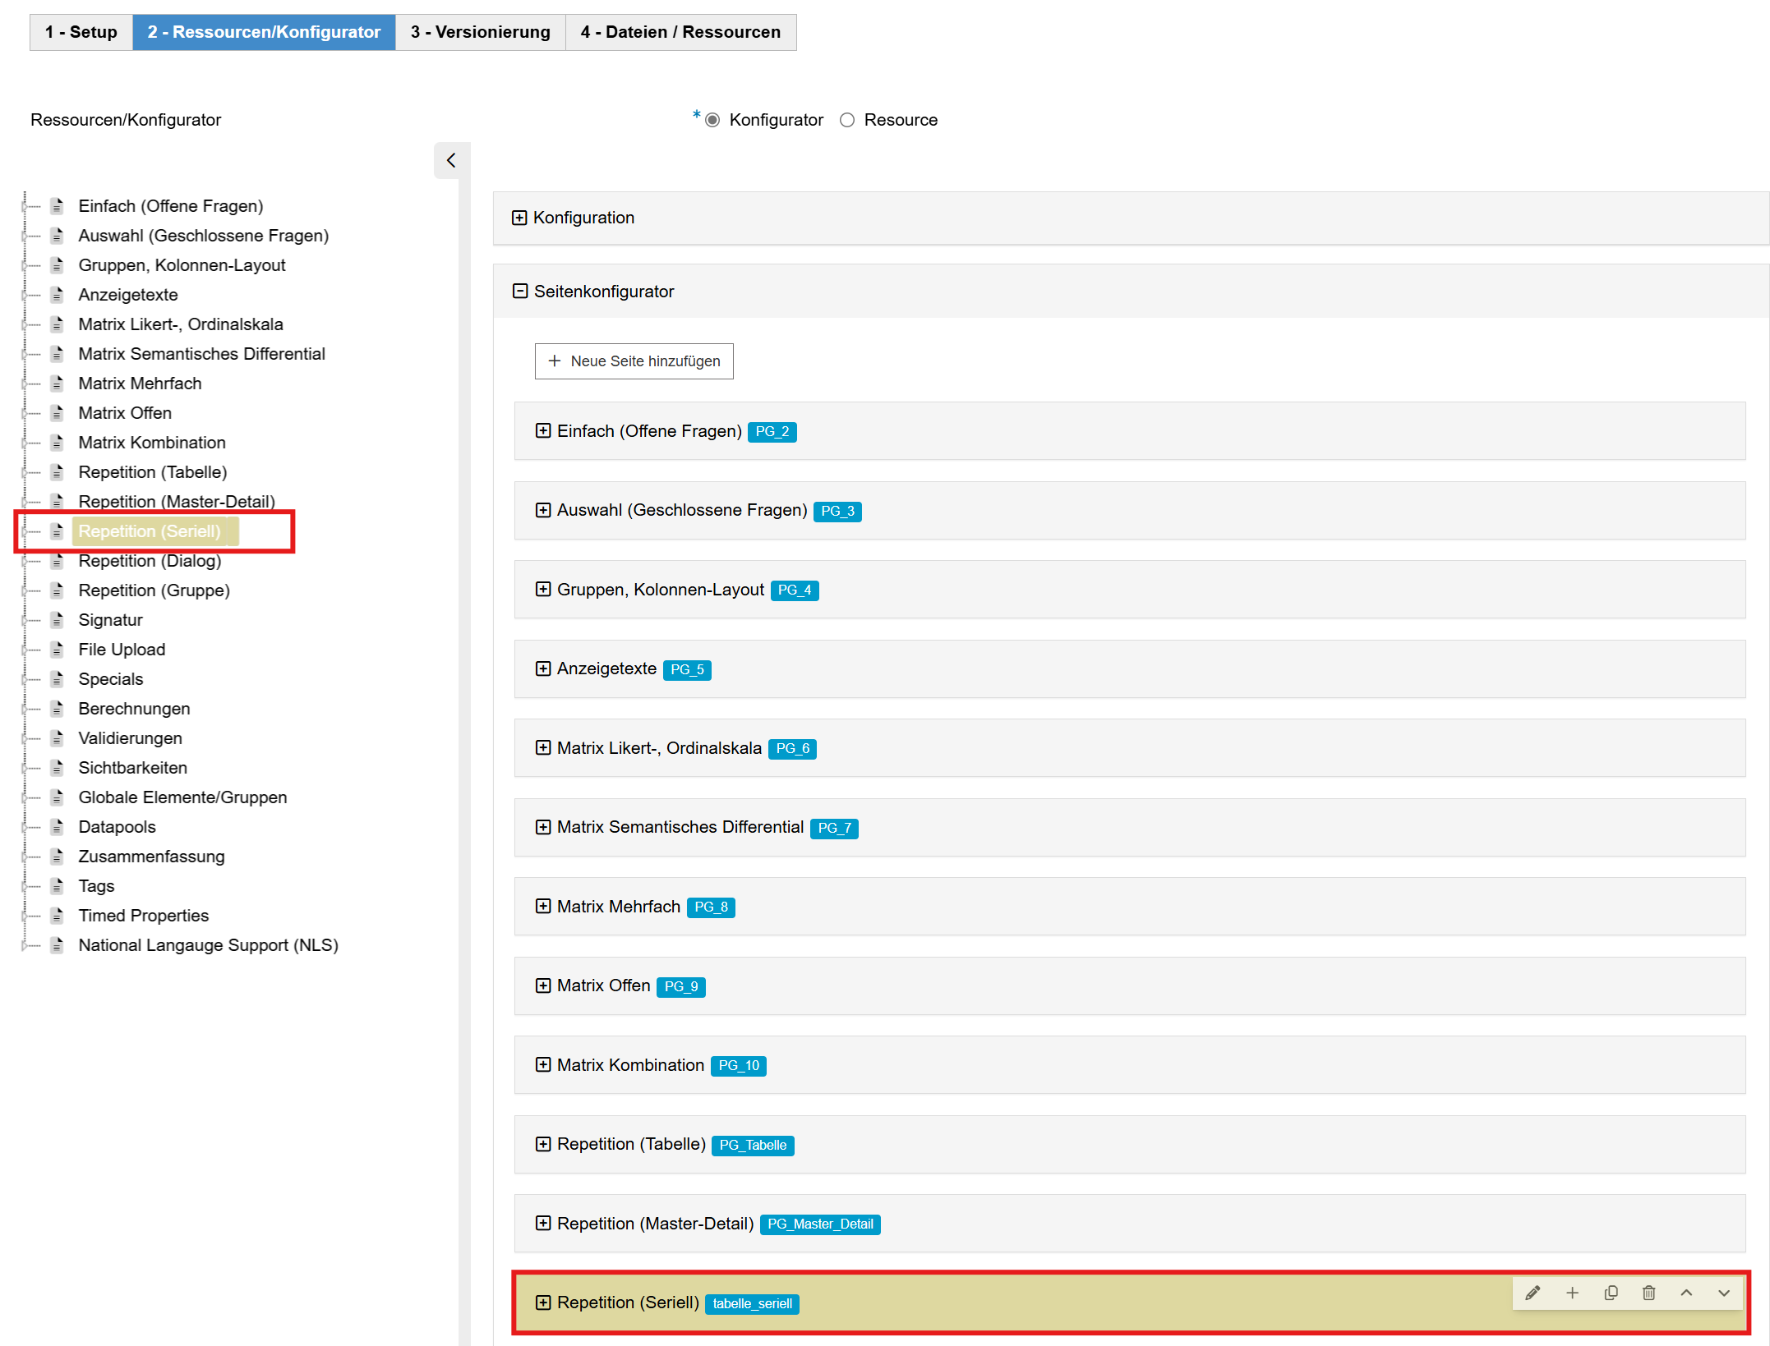Expand the Matrix Mehrfach page row

point(543,907)
